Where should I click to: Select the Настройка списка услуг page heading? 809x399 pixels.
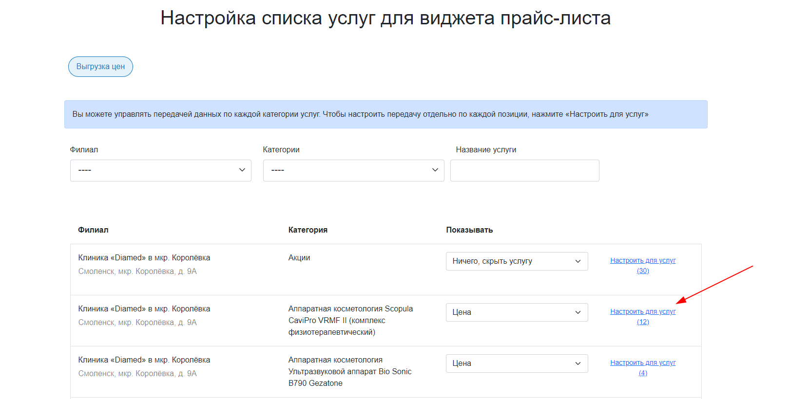pos(385,18)
